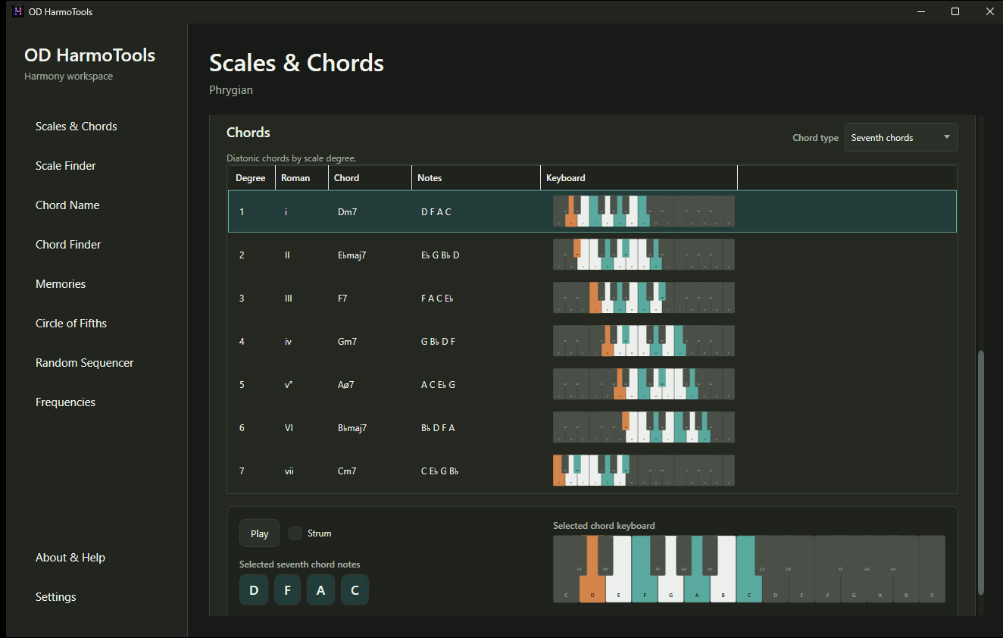1003x638 pixels.
Task: Select the E♭maj7 chord row
Action: tap(592, 255)
